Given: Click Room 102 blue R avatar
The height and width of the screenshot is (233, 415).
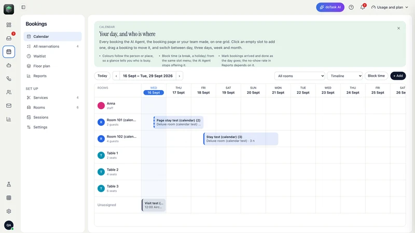Looking at the screenshot, I should pyautogui.click(x=101, y=139).
